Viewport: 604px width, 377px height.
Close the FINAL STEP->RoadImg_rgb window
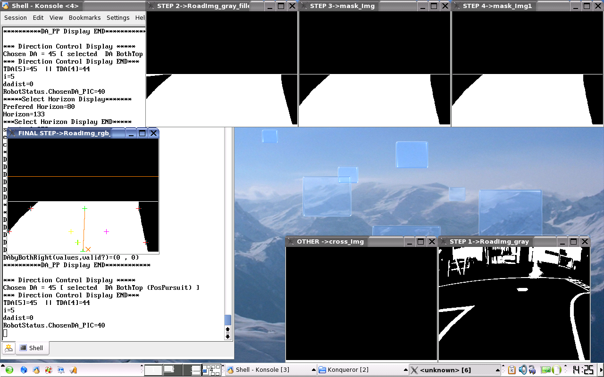153,133
